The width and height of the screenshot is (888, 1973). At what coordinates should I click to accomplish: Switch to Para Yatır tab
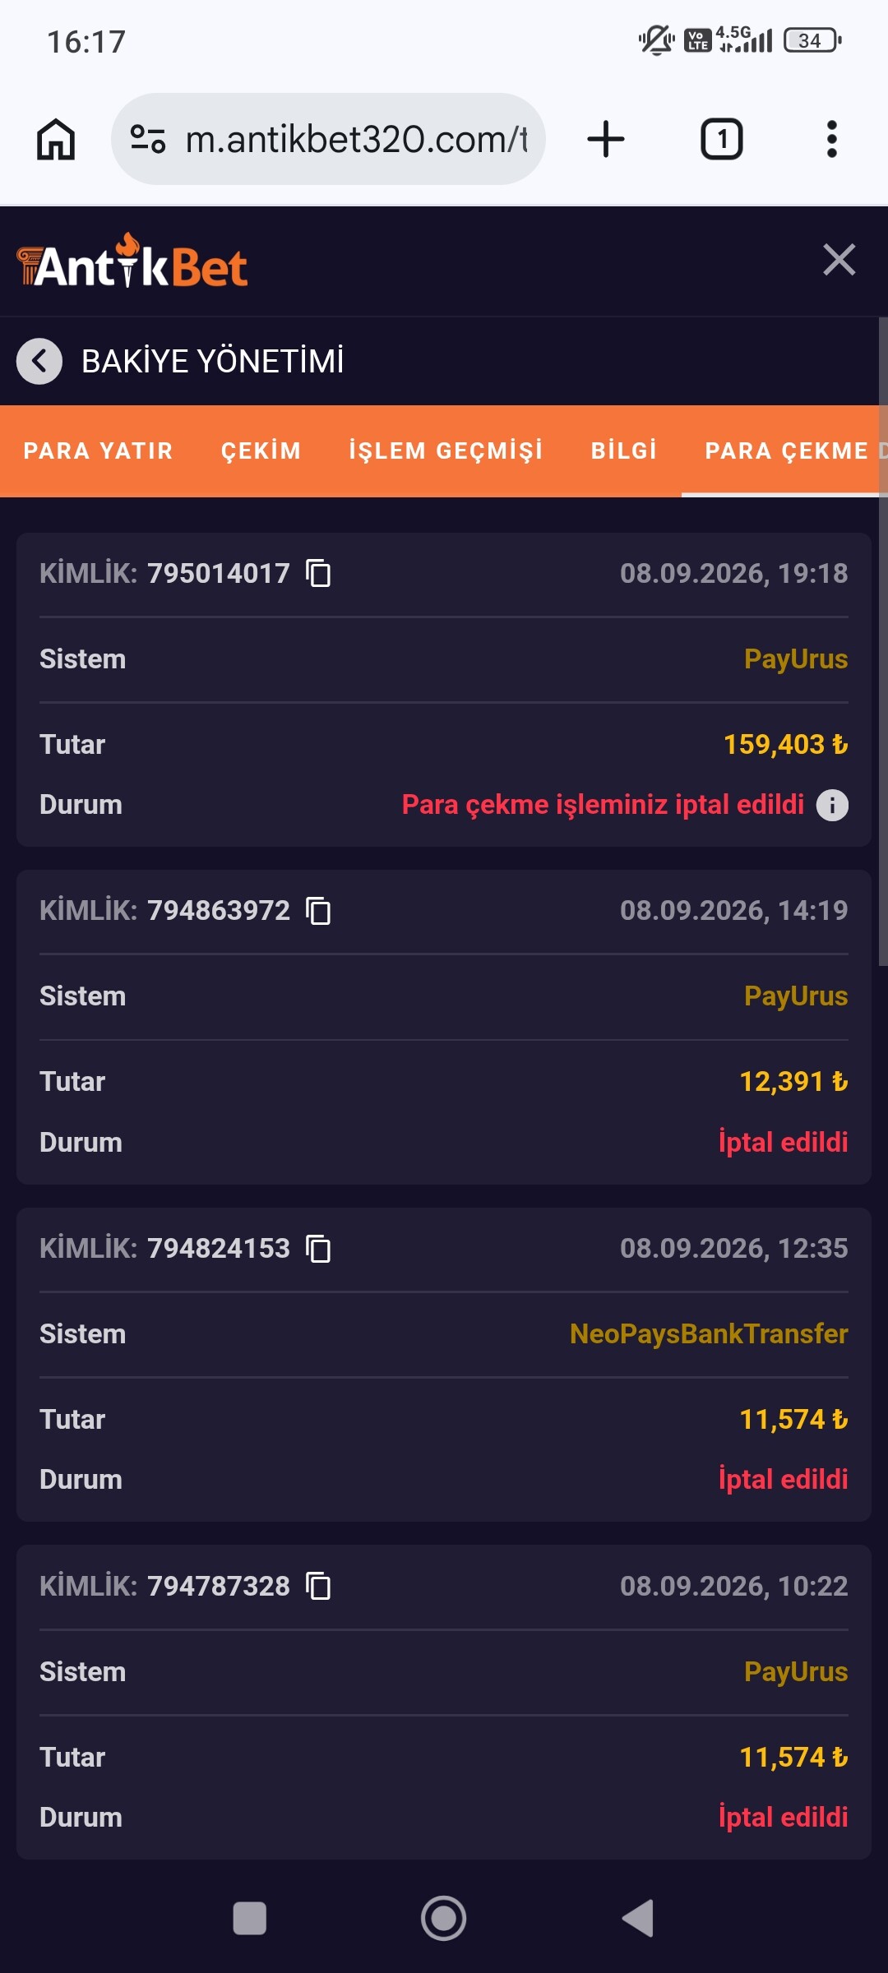(98, 451)
